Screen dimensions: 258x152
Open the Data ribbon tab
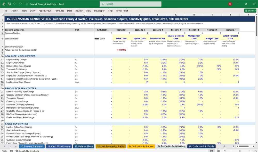coord(69,11)
